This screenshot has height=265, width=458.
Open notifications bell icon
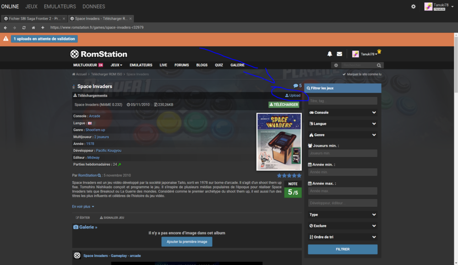(329, 54)
